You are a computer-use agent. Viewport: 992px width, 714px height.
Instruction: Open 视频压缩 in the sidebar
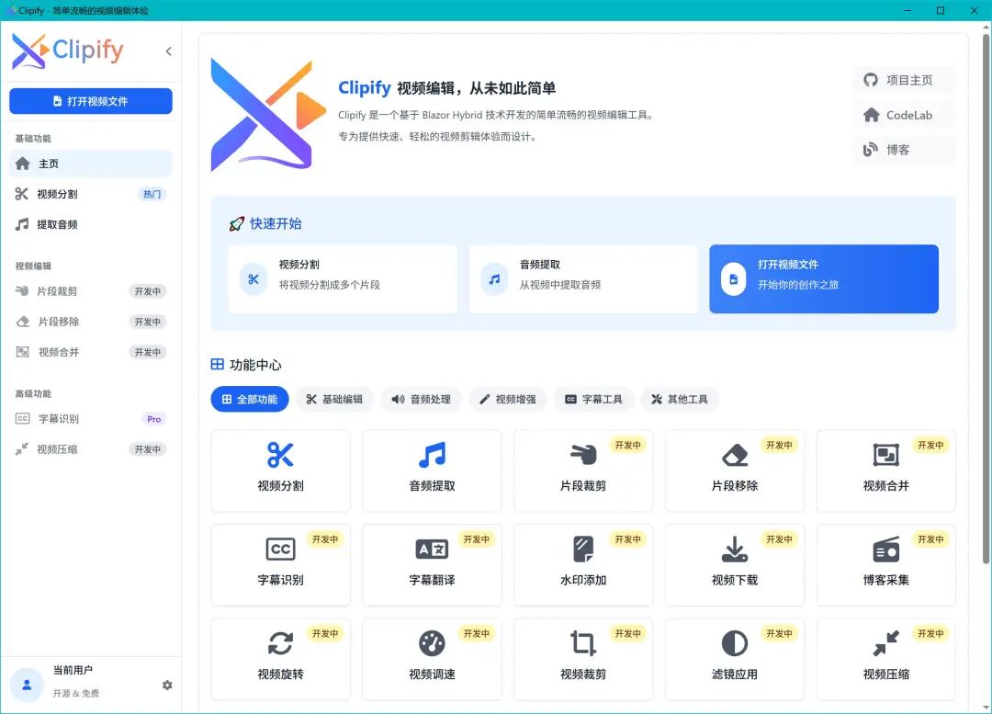[90, 449]
